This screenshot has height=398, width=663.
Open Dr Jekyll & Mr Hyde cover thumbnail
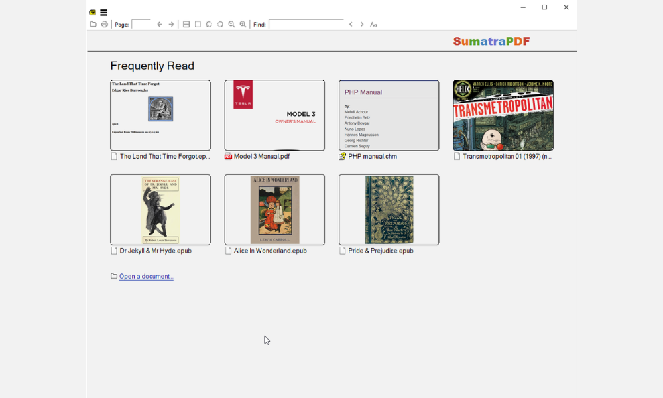tap(160, 210)
